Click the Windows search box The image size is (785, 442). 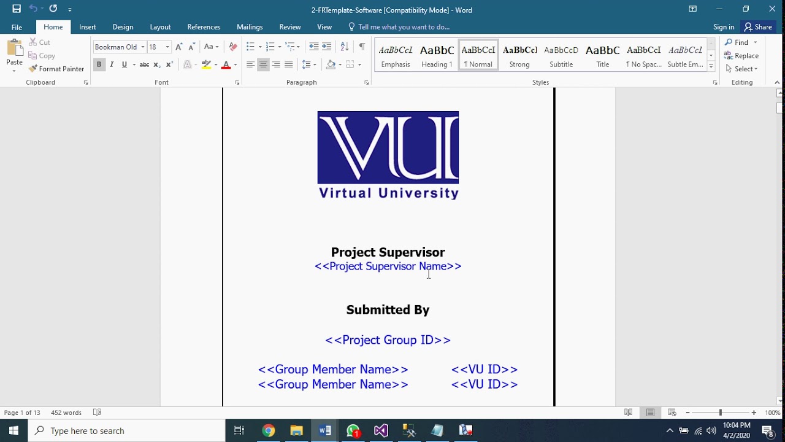tap(126, 430)
